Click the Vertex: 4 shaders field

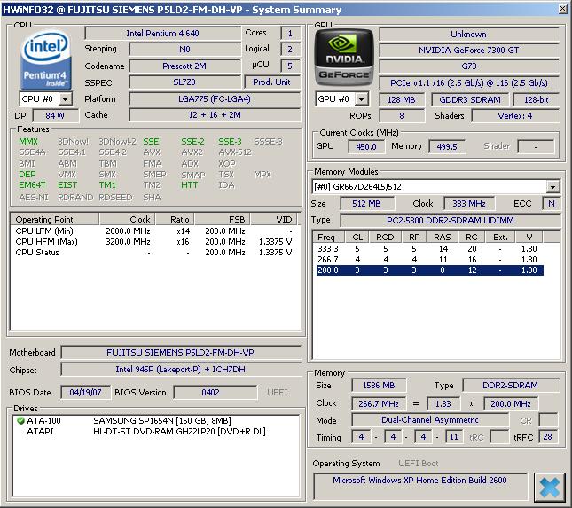point(515,115)
